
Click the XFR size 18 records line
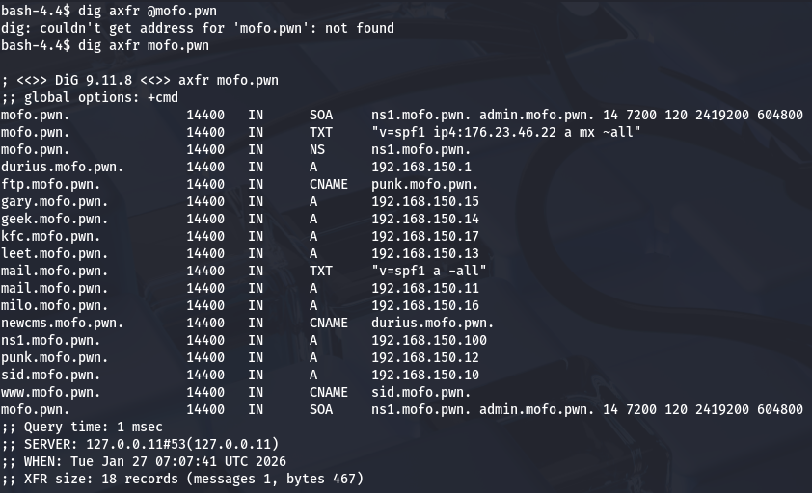(181, 479)
